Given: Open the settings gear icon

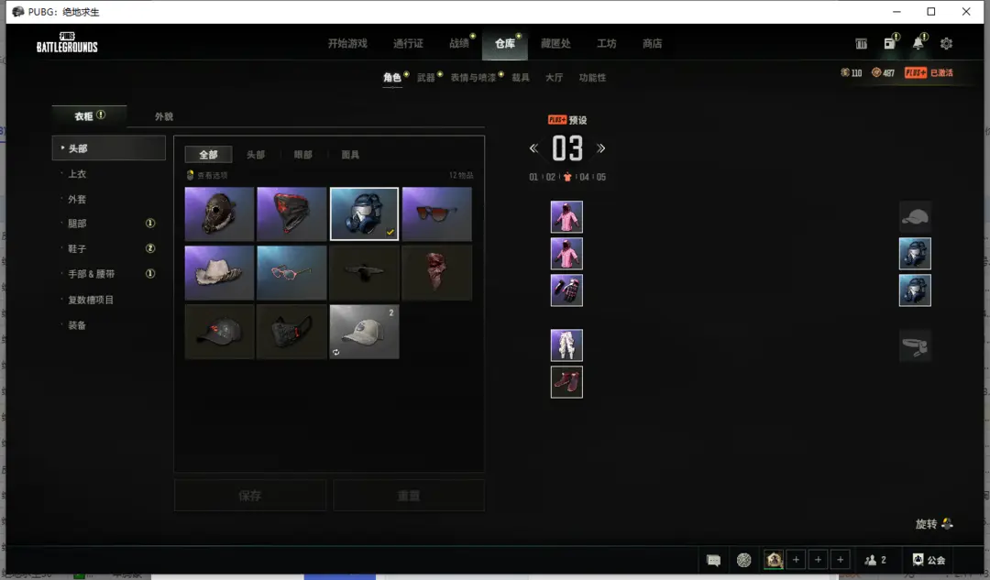Looking at the screenshot, I should point(946,44).
